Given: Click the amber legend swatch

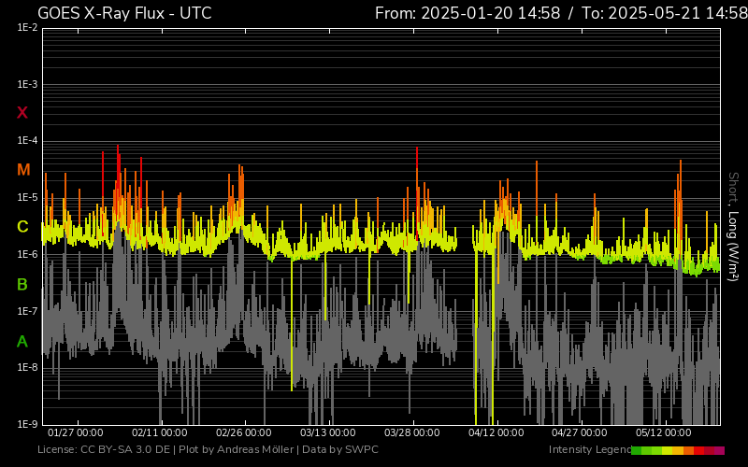Looking at the screenshot, I should 678,450.
